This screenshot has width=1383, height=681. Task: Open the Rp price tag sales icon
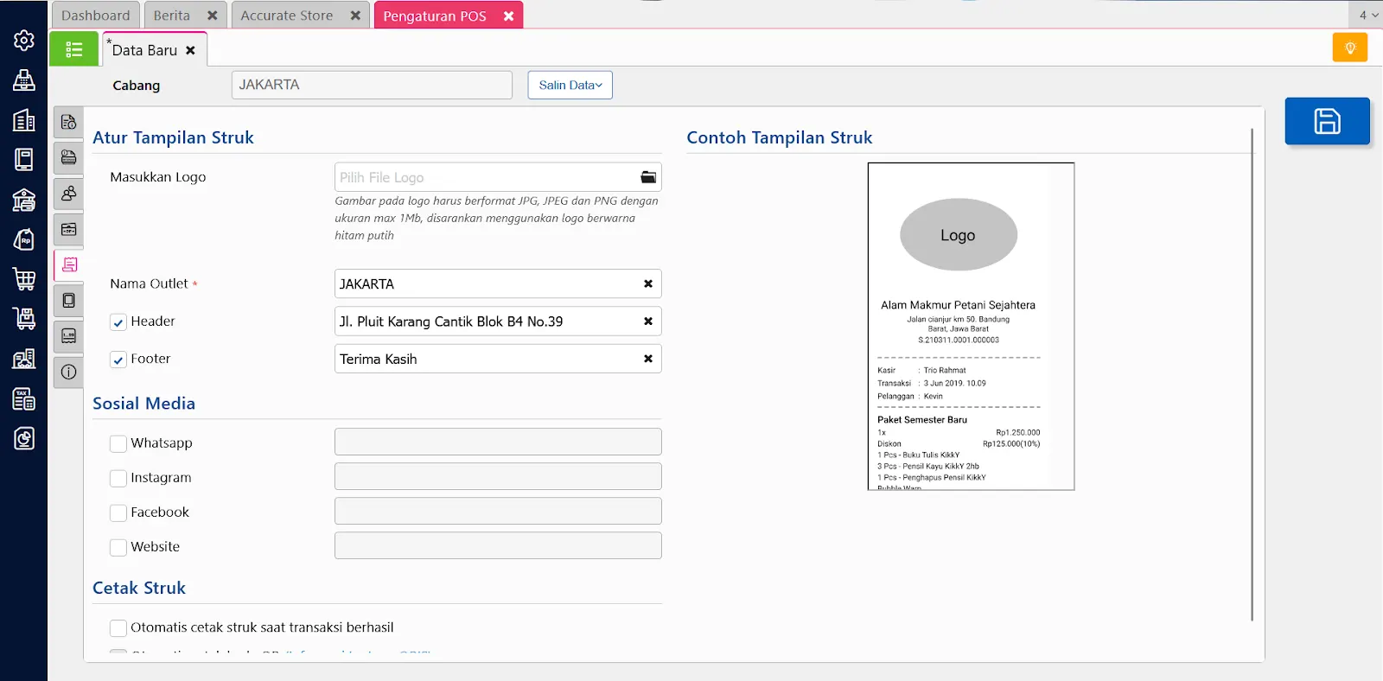click(24, 239)
